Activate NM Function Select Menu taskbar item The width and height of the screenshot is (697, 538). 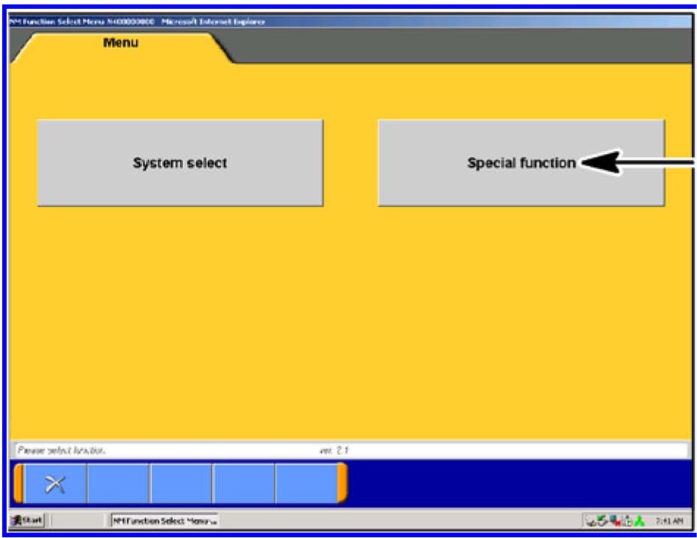(x=164, y=520)
